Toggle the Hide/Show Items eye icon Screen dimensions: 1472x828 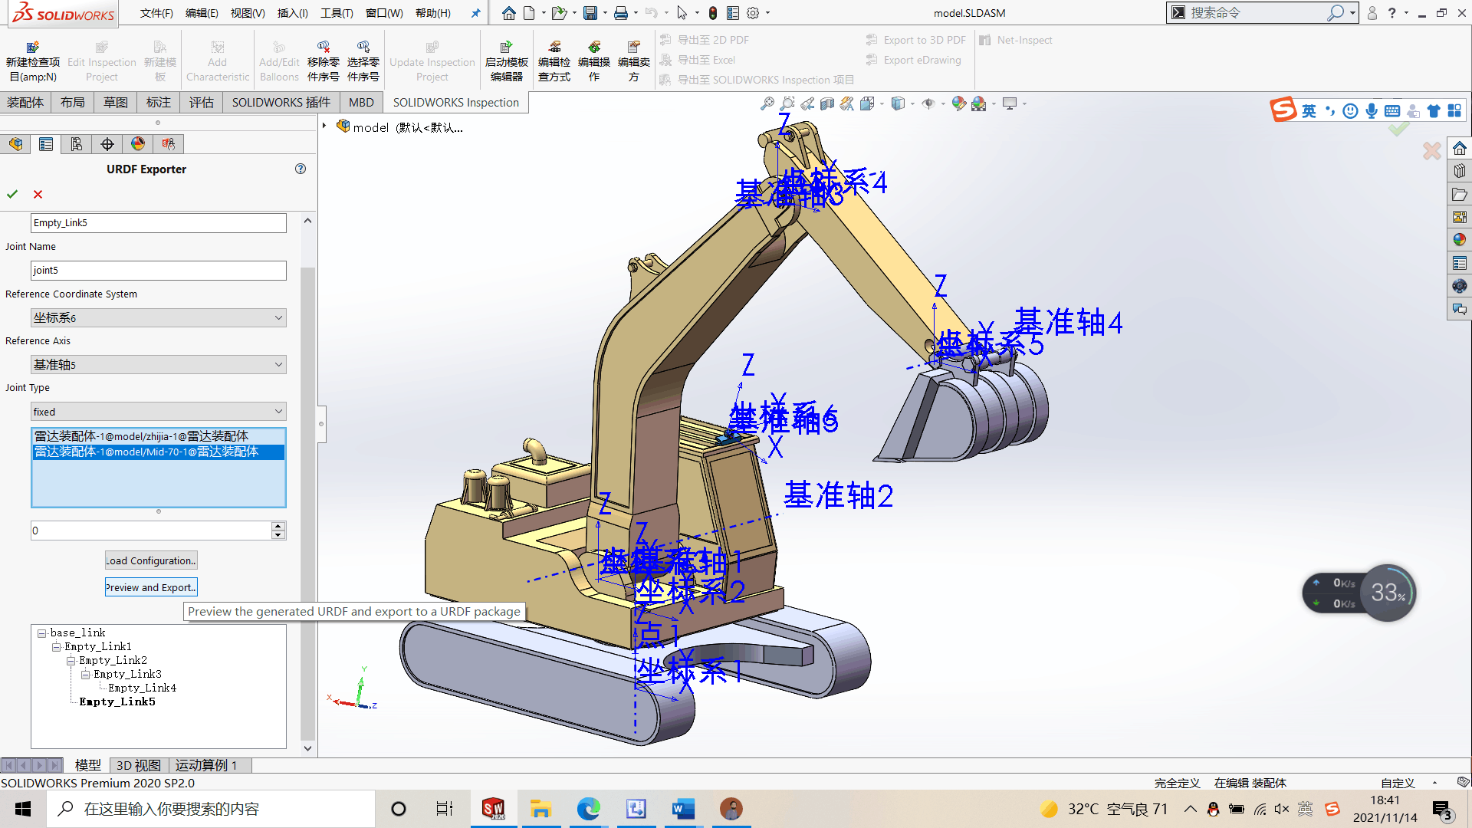[928, 103]
